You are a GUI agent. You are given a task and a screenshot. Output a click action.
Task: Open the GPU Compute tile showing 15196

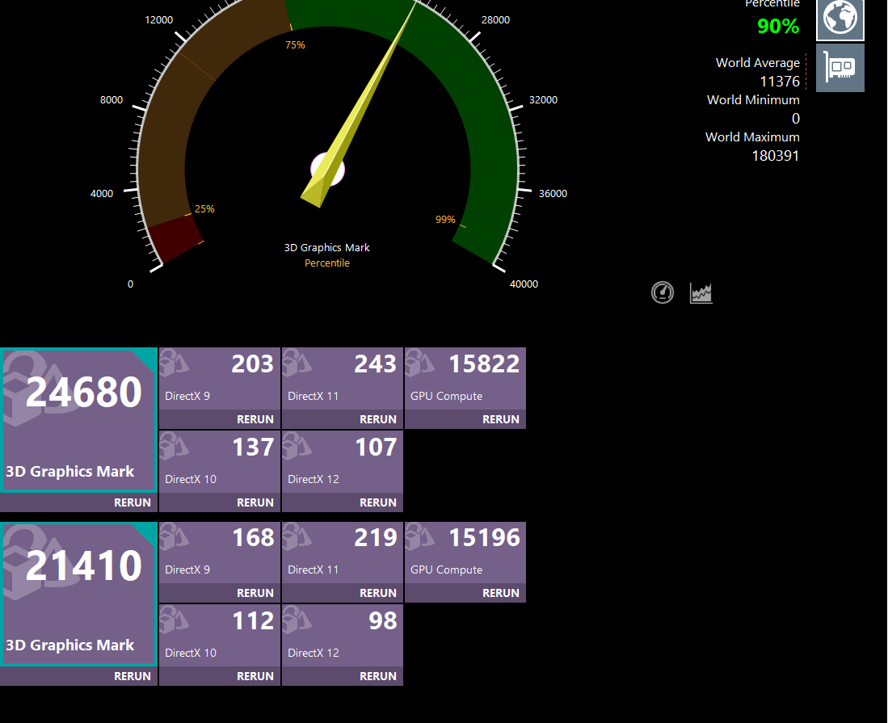[465, 553]
